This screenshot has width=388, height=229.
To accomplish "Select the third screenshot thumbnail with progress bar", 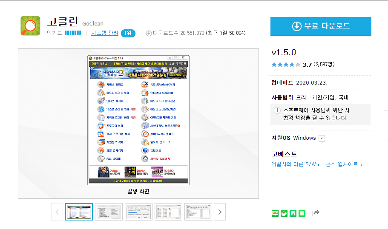I will coord(138,212).
